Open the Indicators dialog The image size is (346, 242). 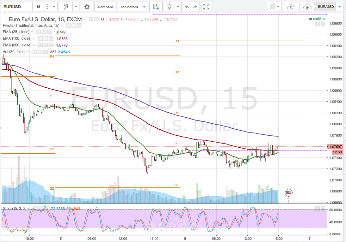(x=130, y=6)
